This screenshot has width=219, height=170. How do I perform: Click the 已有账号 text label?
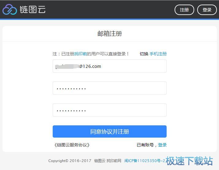pos(145,145)
